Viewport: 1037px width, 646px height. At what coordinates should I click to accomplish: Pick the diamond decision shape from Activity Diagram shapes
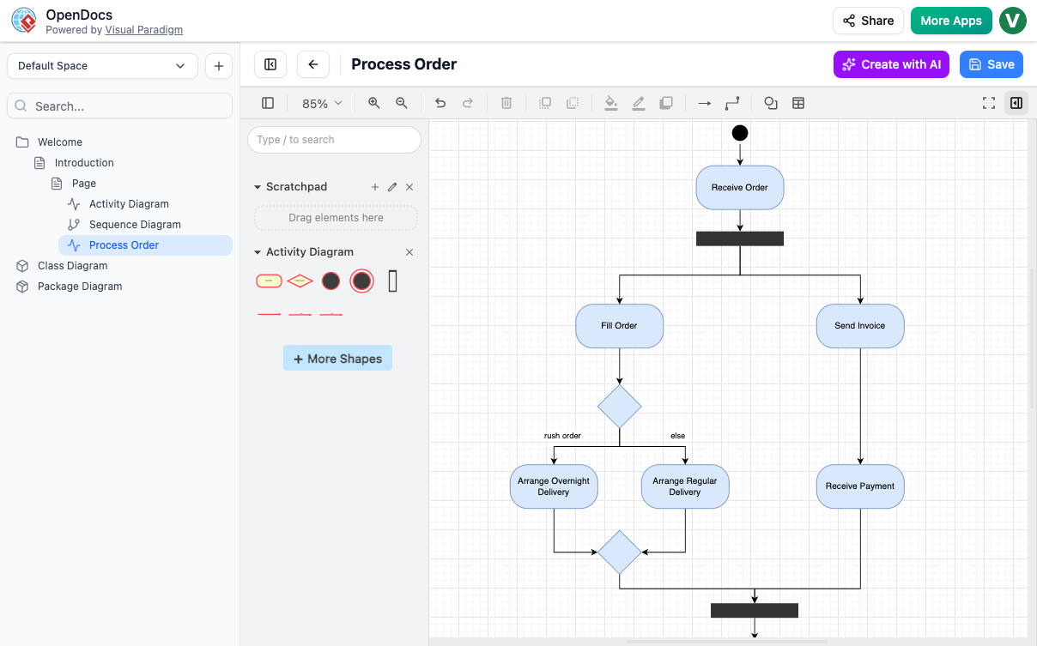coord(300,281)
